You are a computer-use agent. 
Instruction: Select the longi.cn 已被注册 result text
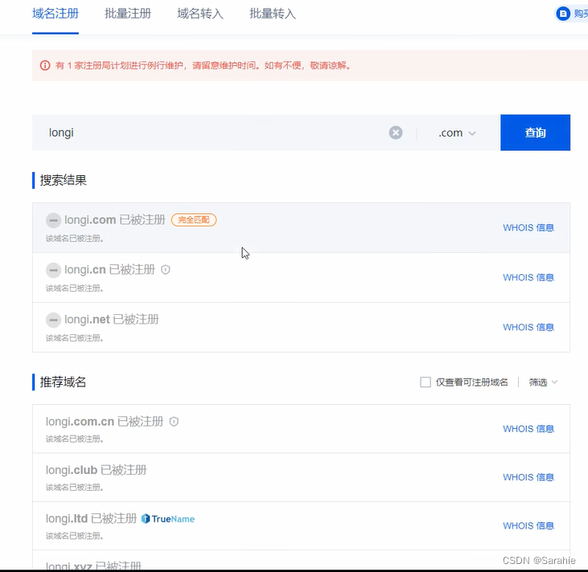(109, 270)
